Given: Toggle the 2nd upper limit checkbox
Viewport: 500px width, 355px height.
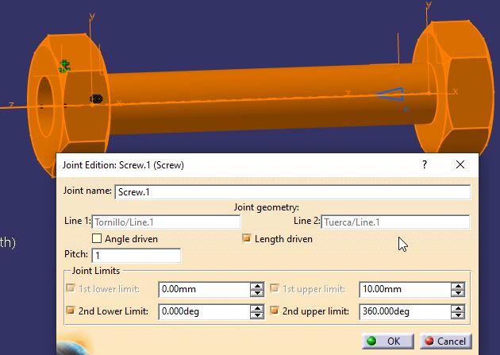Looking at the screenshot, I should (x=275, y=311).
